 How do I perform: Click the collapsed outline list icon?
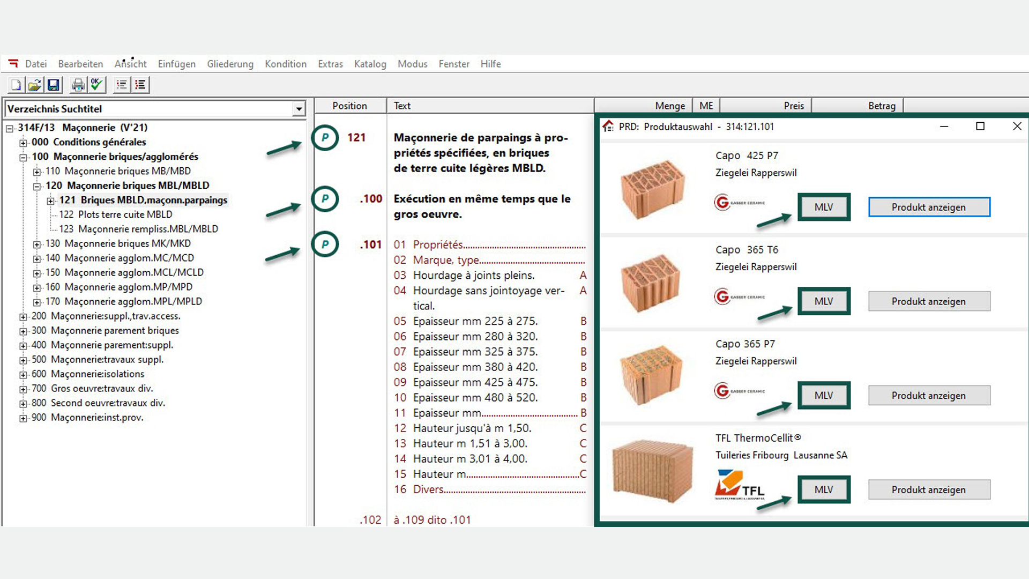[122, 85]
